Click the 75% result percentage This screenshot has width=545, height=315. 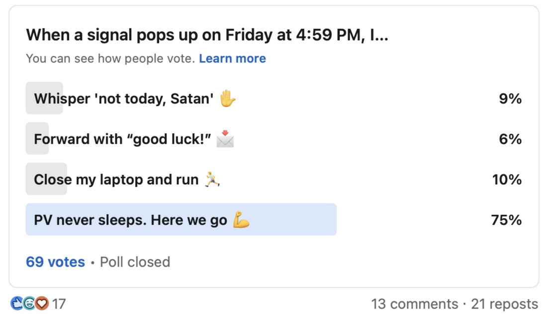coord(506,220)
